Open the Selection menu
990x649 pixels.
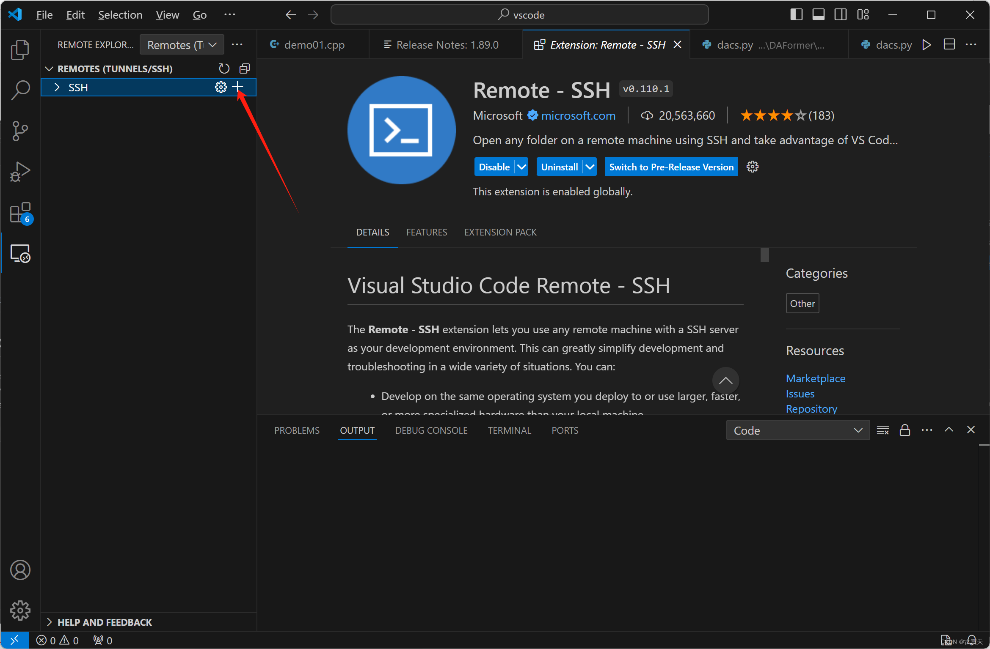tap(120, 15)
